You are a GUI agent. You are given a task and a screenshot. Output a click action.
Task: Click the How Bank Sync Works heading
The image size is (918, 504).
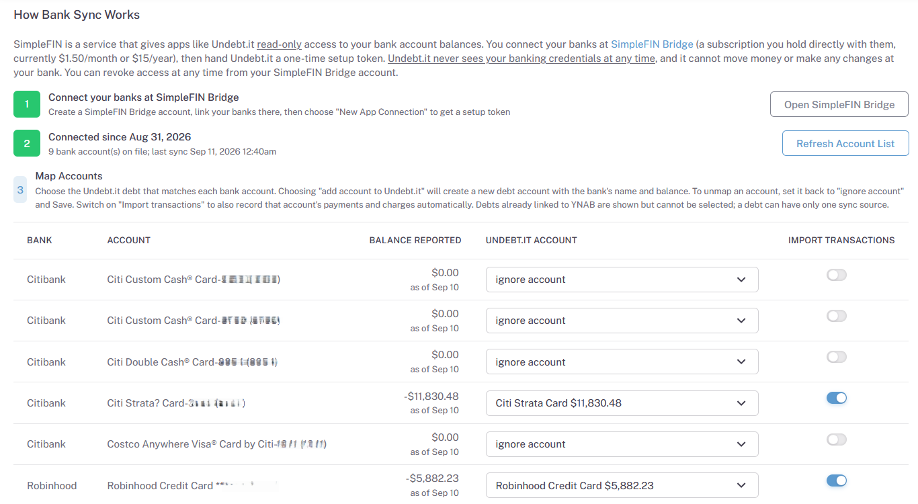click(77, 14)
